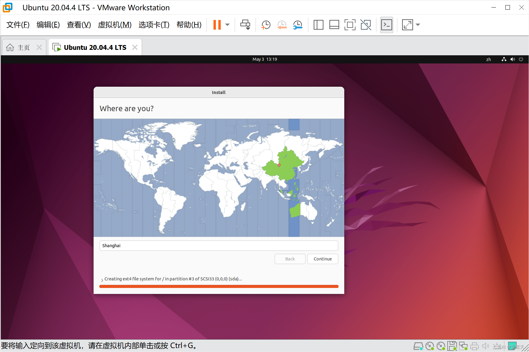Screen dimensions: 529x352
Task: Click the first CD/DVD drive status icon
Action: pyautogui.click(x=429, y=346)
